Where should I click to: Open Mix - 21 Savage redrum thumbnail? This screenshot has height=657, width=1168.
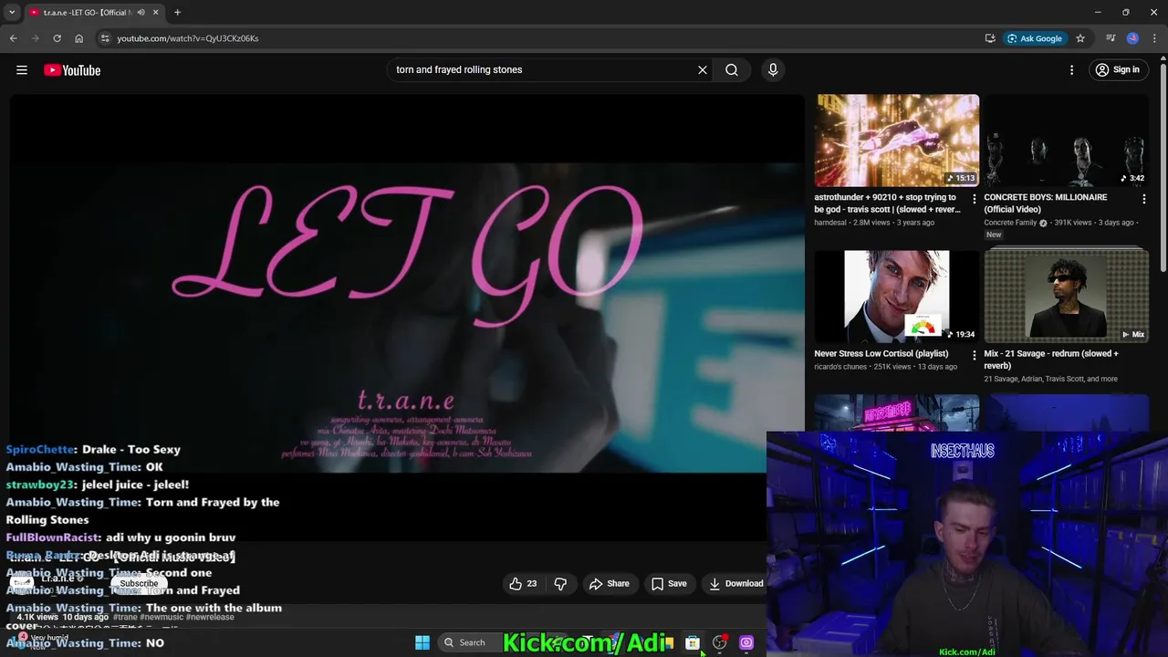(1066, 297)
